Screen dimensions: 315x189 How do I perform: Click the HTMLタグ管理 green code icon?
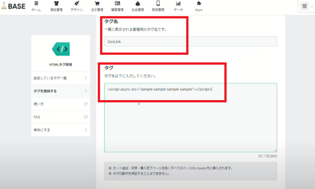click(61, 48)
